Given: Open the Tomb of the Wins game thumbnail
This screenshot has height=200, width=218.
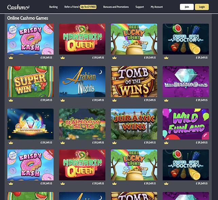Looking at the screenshot, I should (134, 82).
